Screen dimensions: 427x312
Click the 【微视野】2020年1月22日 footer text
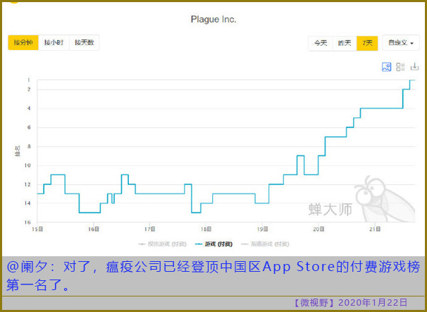349,303
